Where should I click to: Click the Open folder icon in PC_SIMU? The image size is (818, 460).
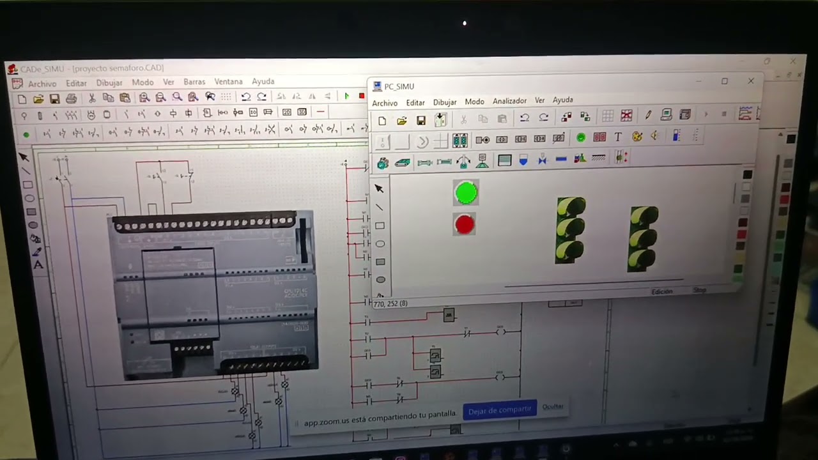point(401,120)
